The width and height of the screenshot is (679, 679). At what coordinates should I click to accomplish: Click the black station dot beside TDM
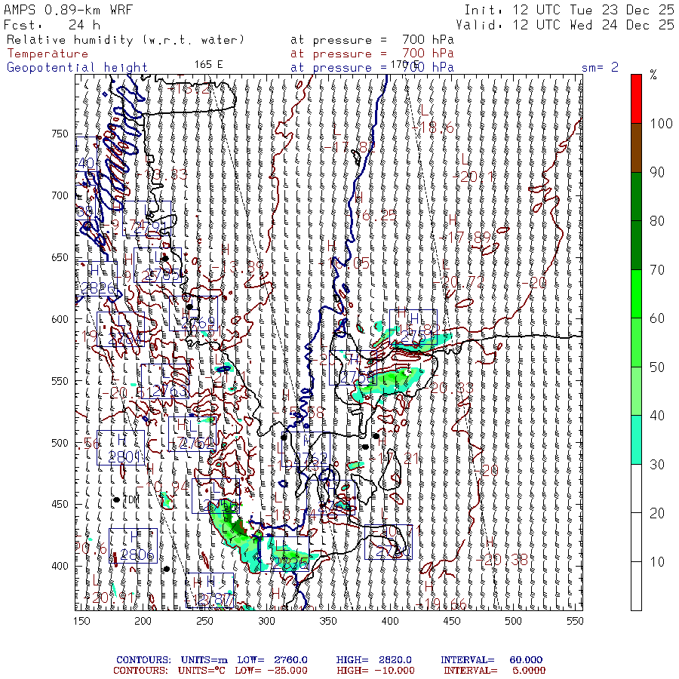(116, 499)
